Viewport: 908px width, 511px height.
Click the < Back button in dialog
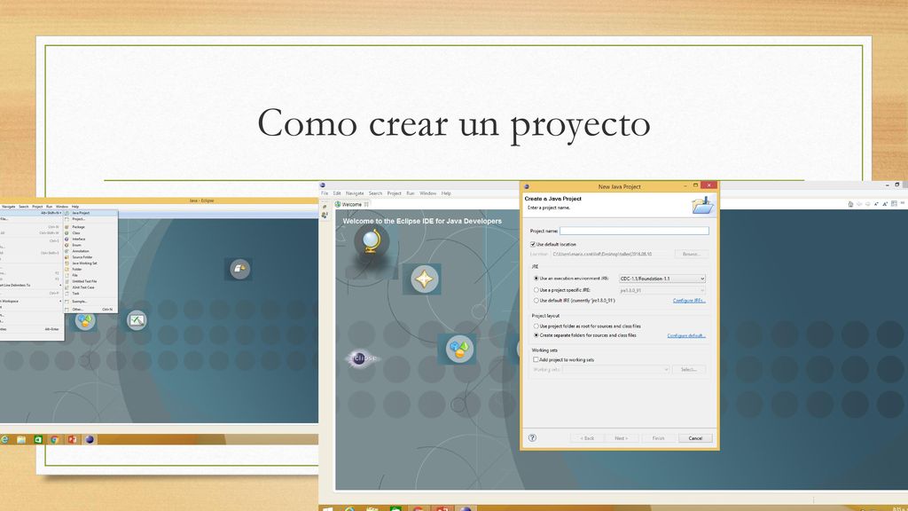point(587,438)
